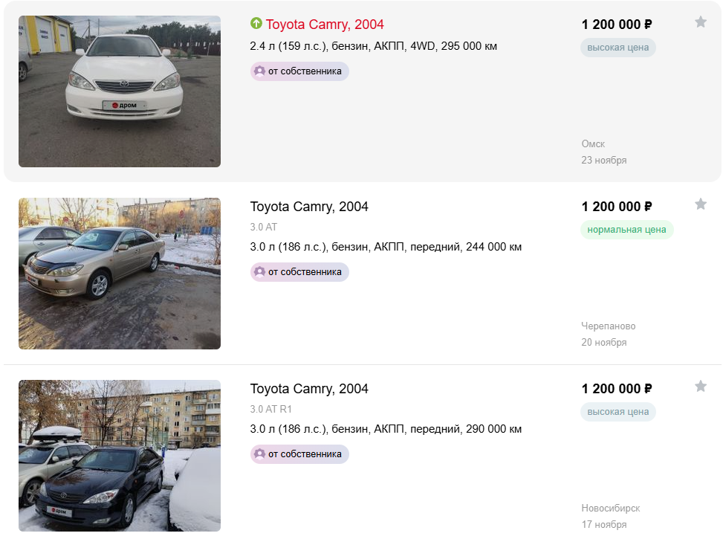The width and height of the screenshot is (726, 539).
Task: Click owner icon in second listing's badge
Action: (260, 271)
